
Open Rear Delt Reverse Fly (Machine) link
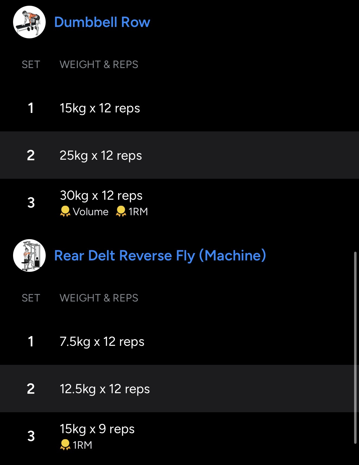160,255
